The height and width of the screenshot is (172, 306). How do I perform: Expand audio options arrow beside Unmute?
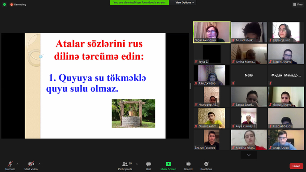pyautogui.click(x=17, y=164)
